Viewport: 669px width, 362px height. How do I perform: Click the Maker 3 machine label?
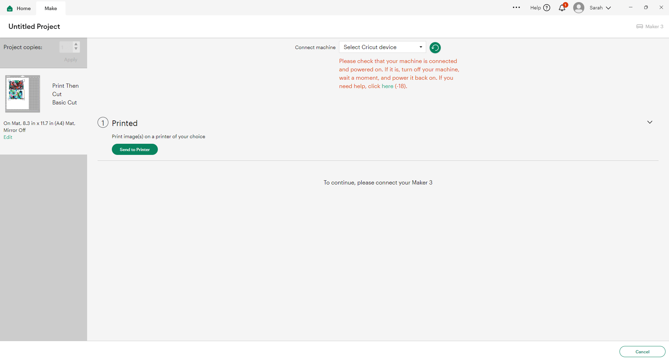pos(654,26)
